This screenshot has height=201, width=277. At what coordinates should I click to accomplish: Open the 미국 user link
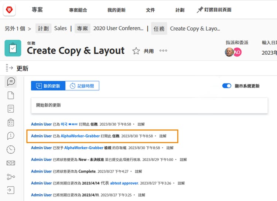(69, 124)
